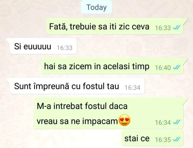Tap the "stai ce" message bubble
Viewport: 193px width, 148px height.
click(152, 138)
